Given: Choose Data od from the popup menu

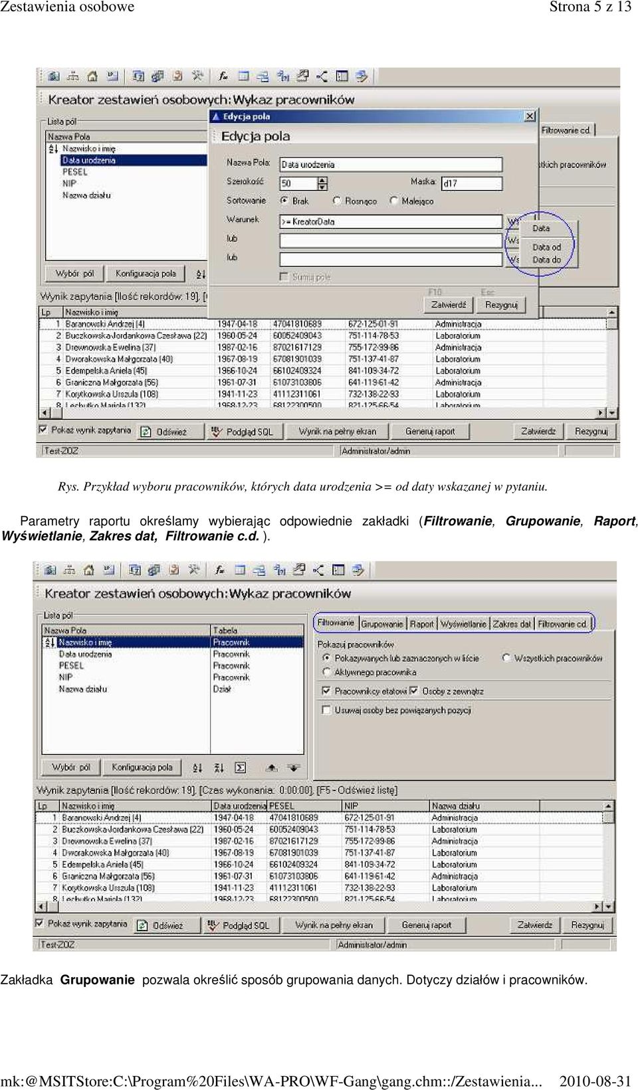Looking at the screenshot, I should point(546,246).
